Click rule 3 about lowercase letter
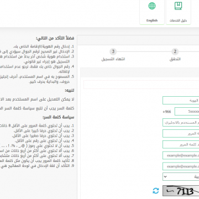Viewport: 199px width, 199px height. coord(43,136)
